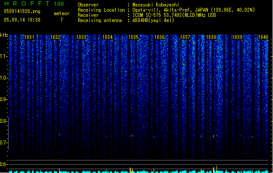Screen dimensions: 273x173
Task: Click the Observer label
Action: click(88, 5)
